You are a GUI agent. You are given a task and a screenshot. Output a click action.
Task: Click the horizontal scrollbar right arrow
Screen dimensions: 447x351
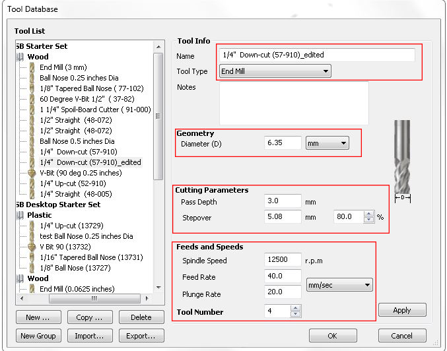147,299
